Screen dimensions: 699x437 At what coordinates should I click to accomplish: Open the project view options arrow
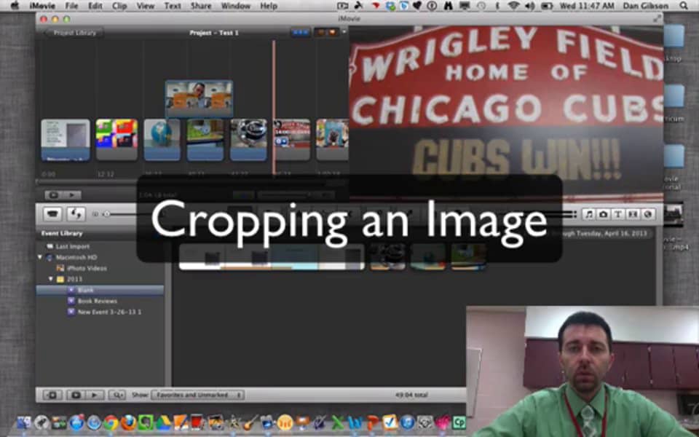tap(344, 32)
